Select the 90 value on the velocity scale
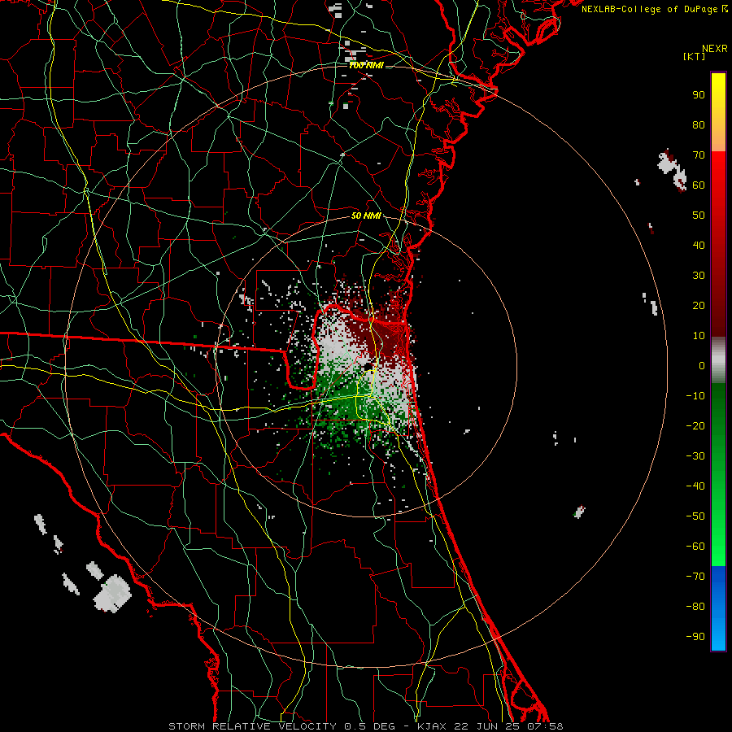Screen dimensions: 732x732 pos(699,95)
